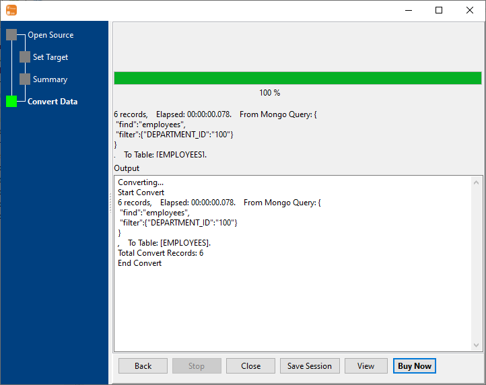Select the Open Source step label
The height and width of the screenshot is (385, 486).
tap(50, 35)
